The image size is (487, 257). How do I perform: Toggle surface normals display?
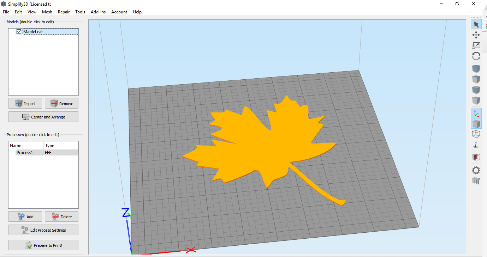[476, 145]
